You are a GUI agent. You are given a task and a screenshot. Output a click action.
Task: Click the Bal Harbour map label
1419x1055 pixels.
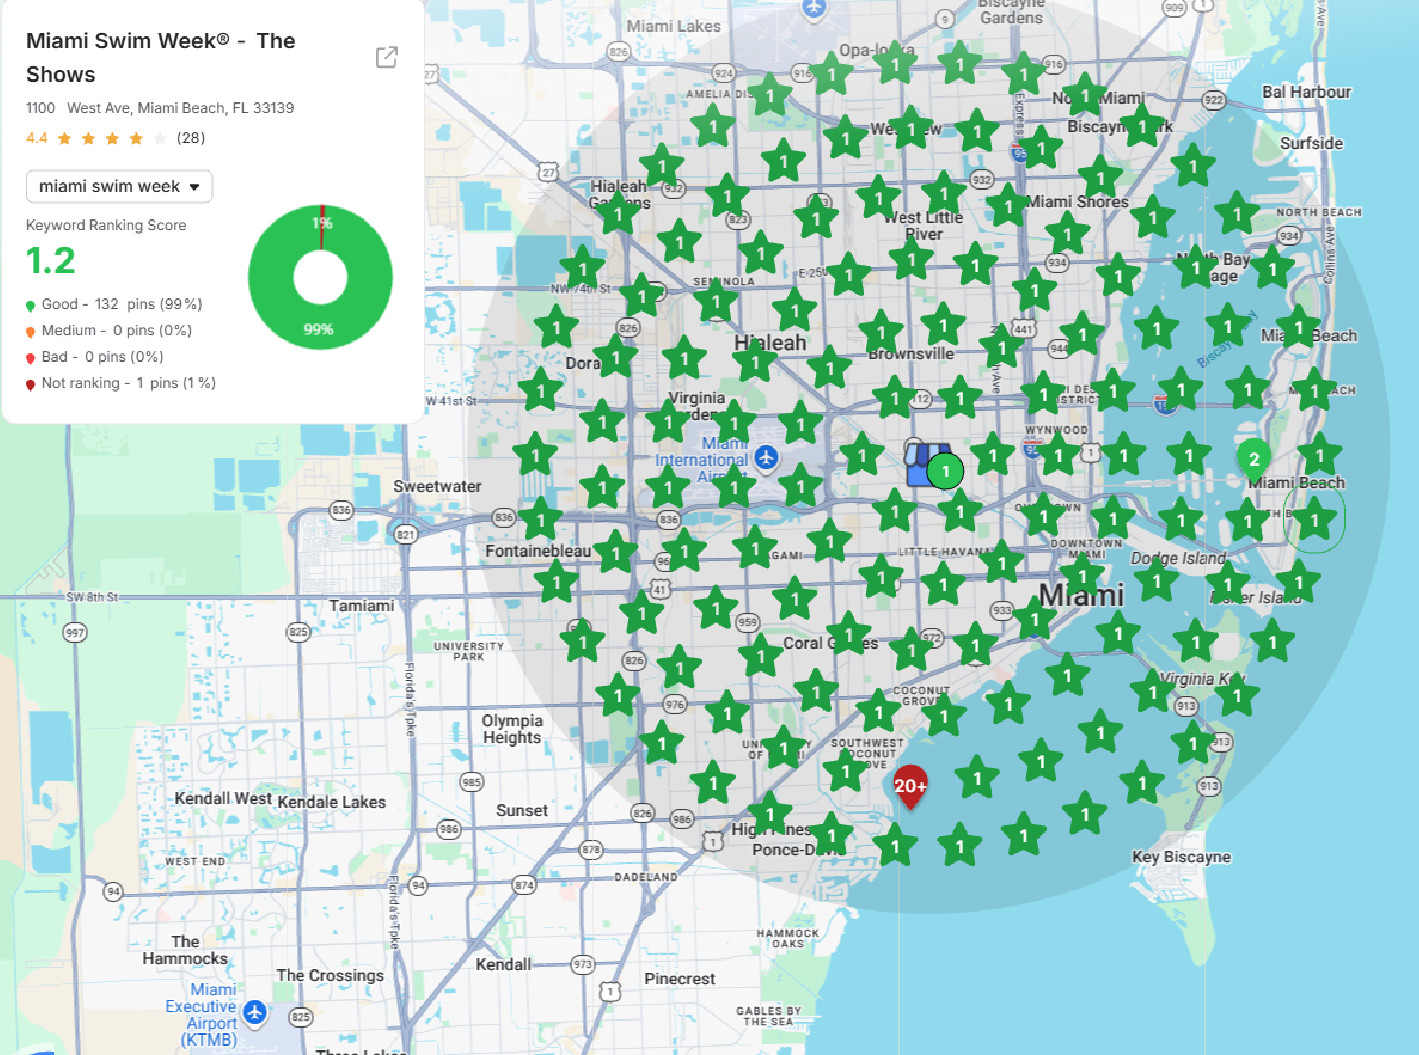point(1307,92)
